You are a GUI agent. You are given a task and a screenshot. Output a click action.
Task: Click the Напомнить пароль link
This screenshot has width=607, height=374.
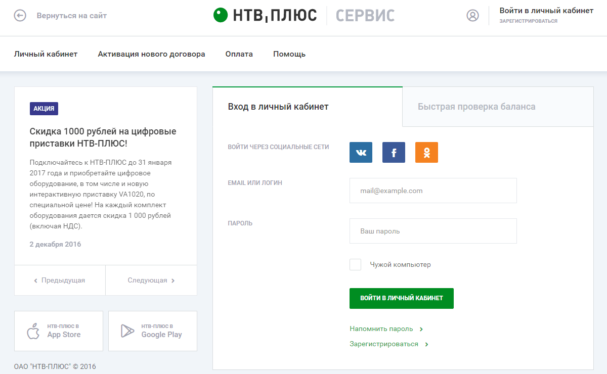[382, 329]
